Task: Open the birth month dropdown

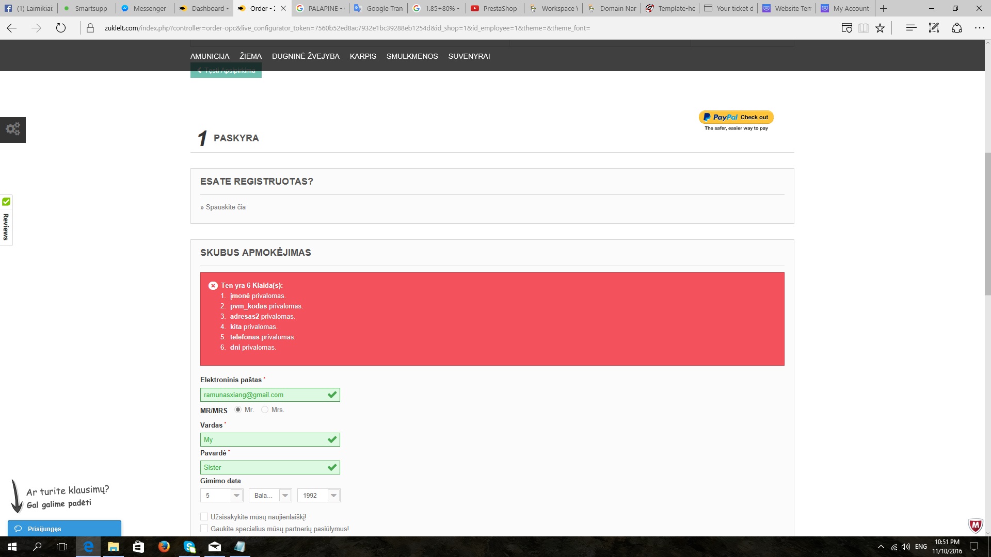Action: (270, 496)
